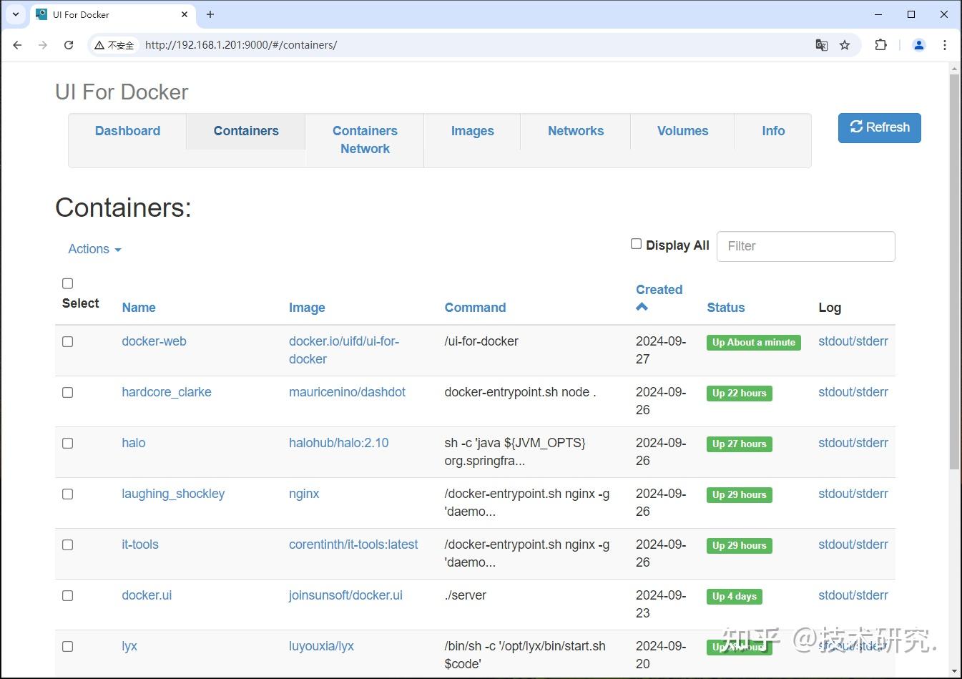Toggle the Created column sort arrow
This screenshot has height=679, width=962.
[642, 306]
